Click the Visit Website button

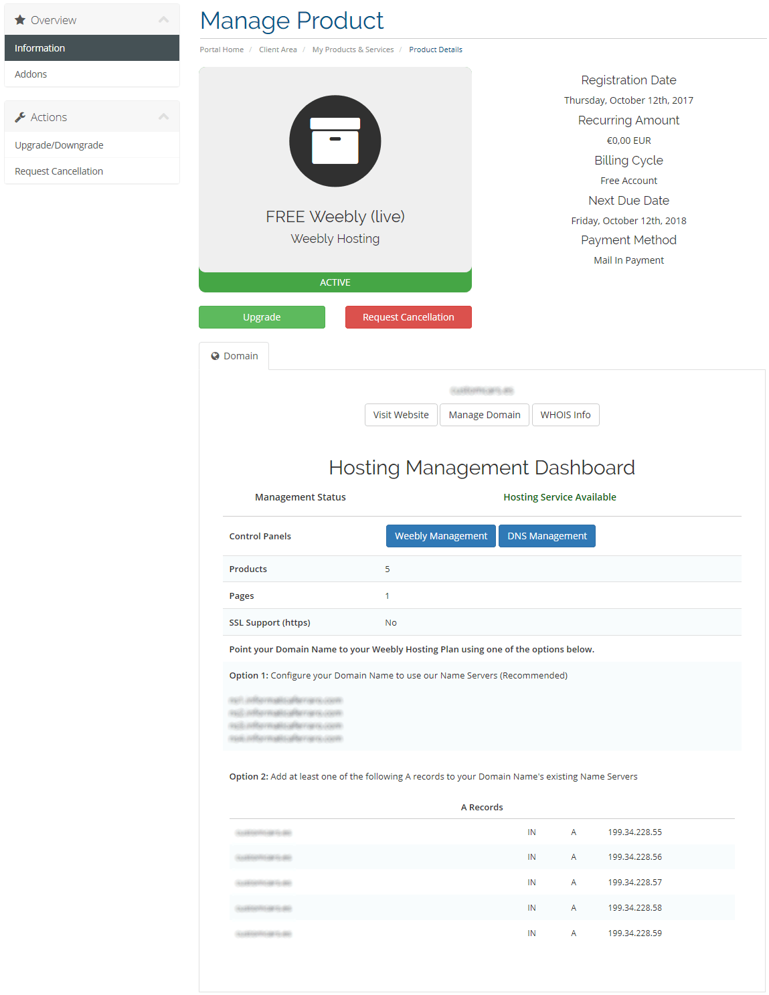click(x=401, y=415)
